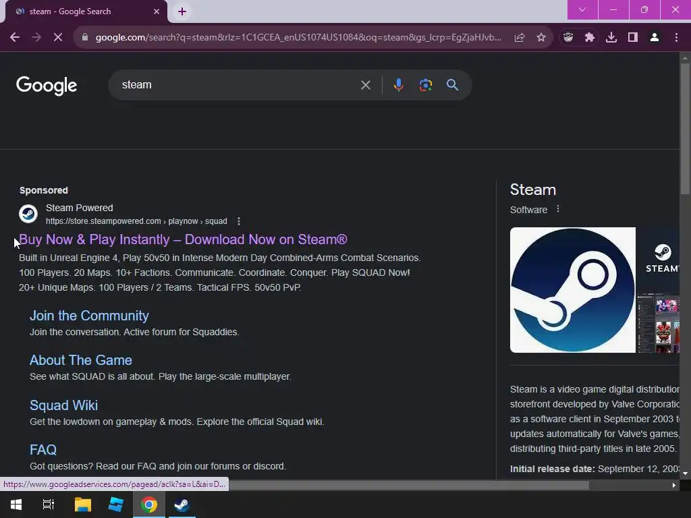Click the Initial release date label

coord(552,469)
